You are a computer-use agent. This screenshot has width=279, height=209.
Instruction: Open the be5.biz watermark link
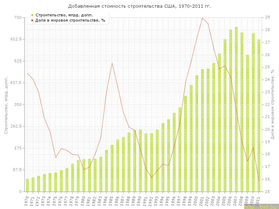[x=261, y=207]
